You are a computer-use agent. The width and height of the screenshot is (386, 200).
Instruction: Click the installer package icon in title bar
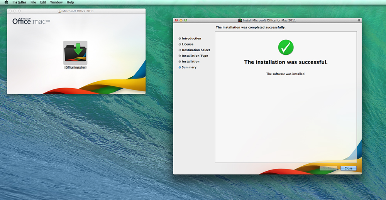[x=240, y=20]
